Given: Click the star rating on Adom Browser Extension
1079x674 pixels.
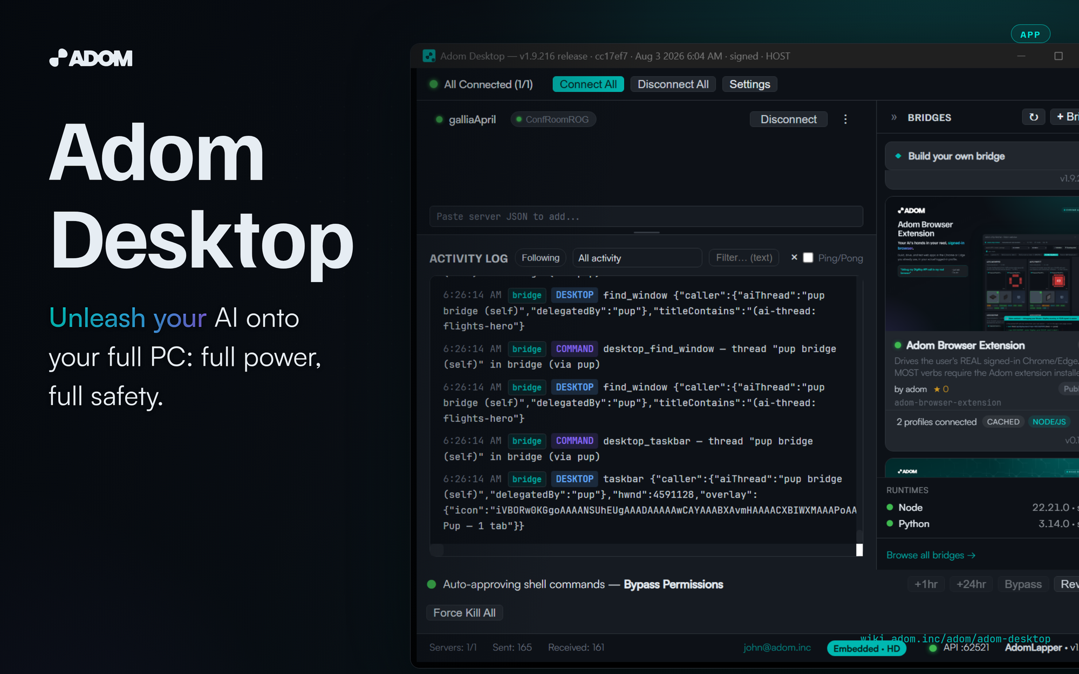Looking at the screenshot, I should pos(941,389).
